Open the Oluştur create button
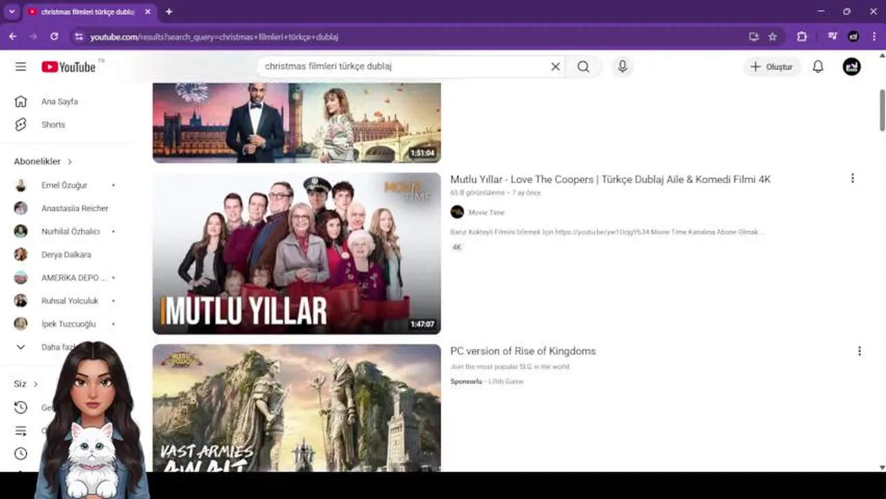This screenshot has width=886, height=499. pyautogui.click(x=772, y=67)
